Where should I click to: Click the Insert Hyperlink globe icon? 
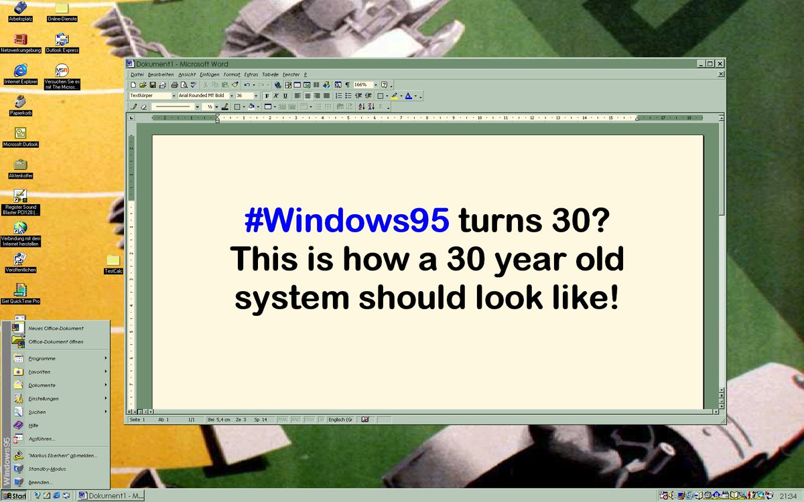(x=278, y=85)
